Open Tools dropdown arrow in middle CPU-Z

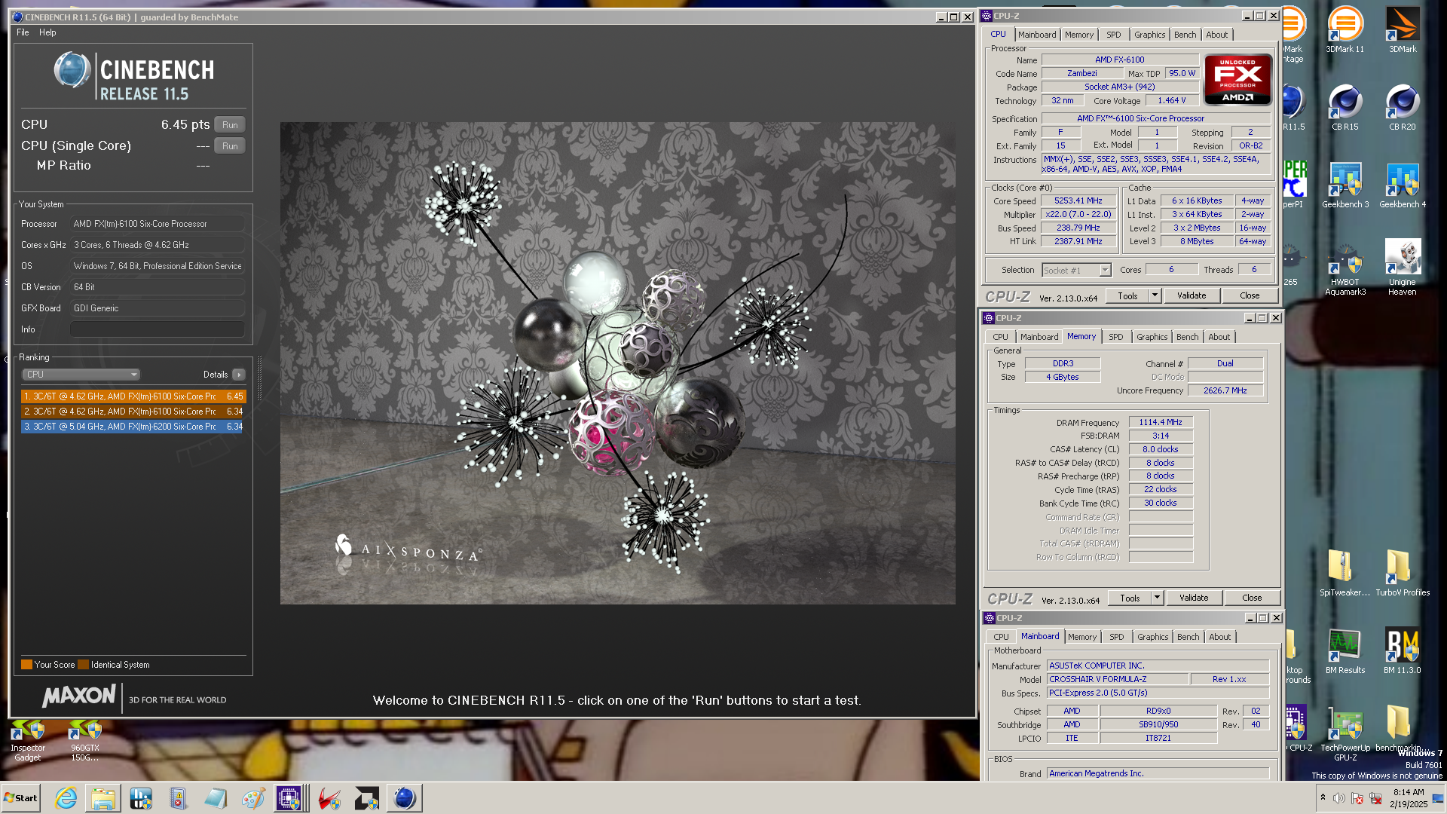pyautogui.click(x=1157, y=598)
